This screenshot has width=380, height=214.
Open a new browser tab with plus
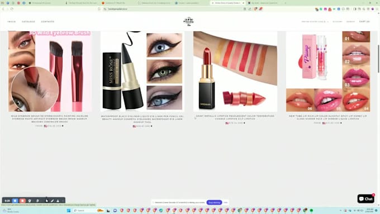click(285, 3)
